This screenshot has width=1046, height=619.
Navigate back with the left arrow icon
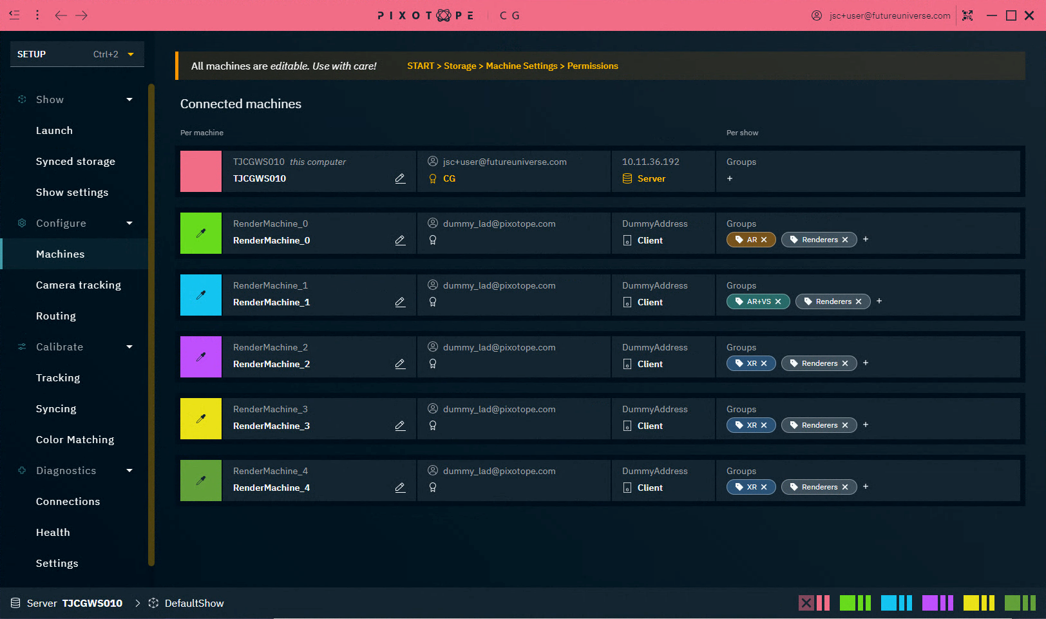61,15
